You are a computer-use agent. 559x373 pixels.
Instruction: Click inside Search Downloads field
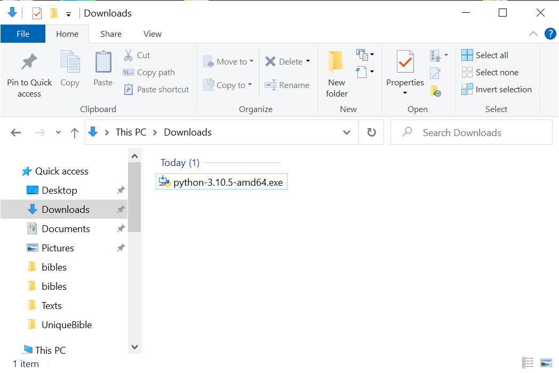point(472,133)
